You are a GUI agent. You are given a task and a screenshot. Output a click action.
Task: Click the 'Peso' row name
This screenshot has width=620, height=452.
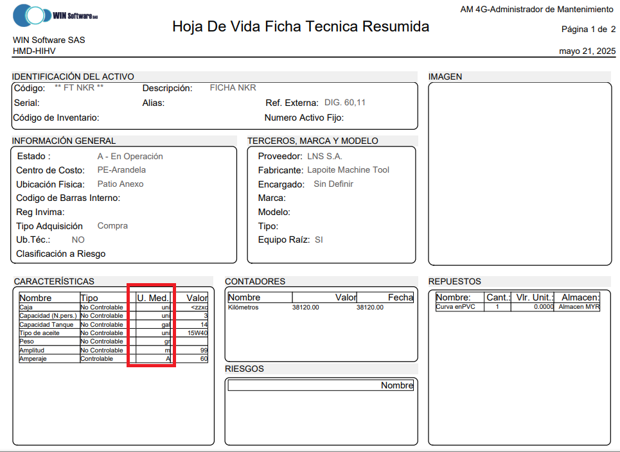[x=26, y=342]
